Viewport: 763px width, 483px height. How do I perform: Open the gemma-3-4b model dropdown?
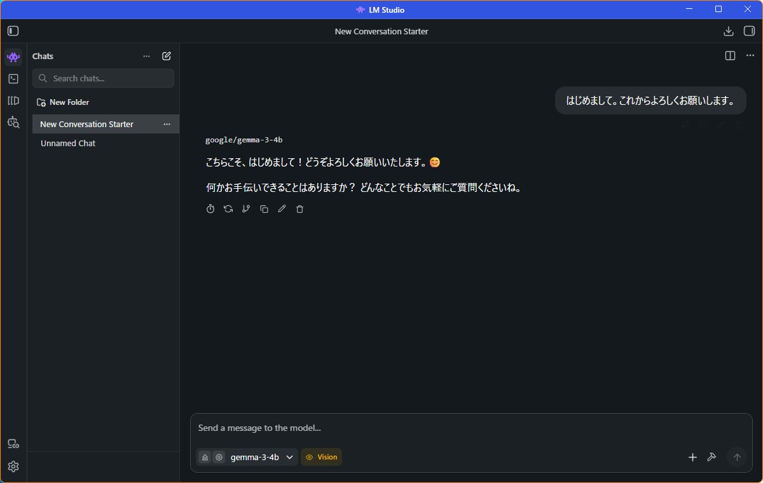261,457
